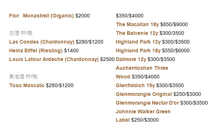Click the Toso Mascato sparkling wine

(27, 85)
